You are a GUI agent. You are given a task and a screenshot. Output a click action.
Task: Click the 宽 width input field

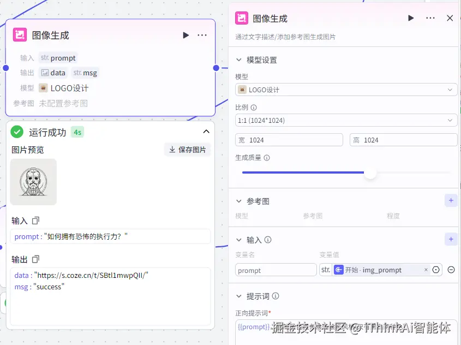289,140
